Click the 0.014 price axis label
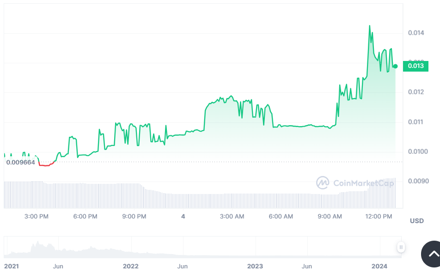Screen dimensions: 440x279 tap(415, 33)
